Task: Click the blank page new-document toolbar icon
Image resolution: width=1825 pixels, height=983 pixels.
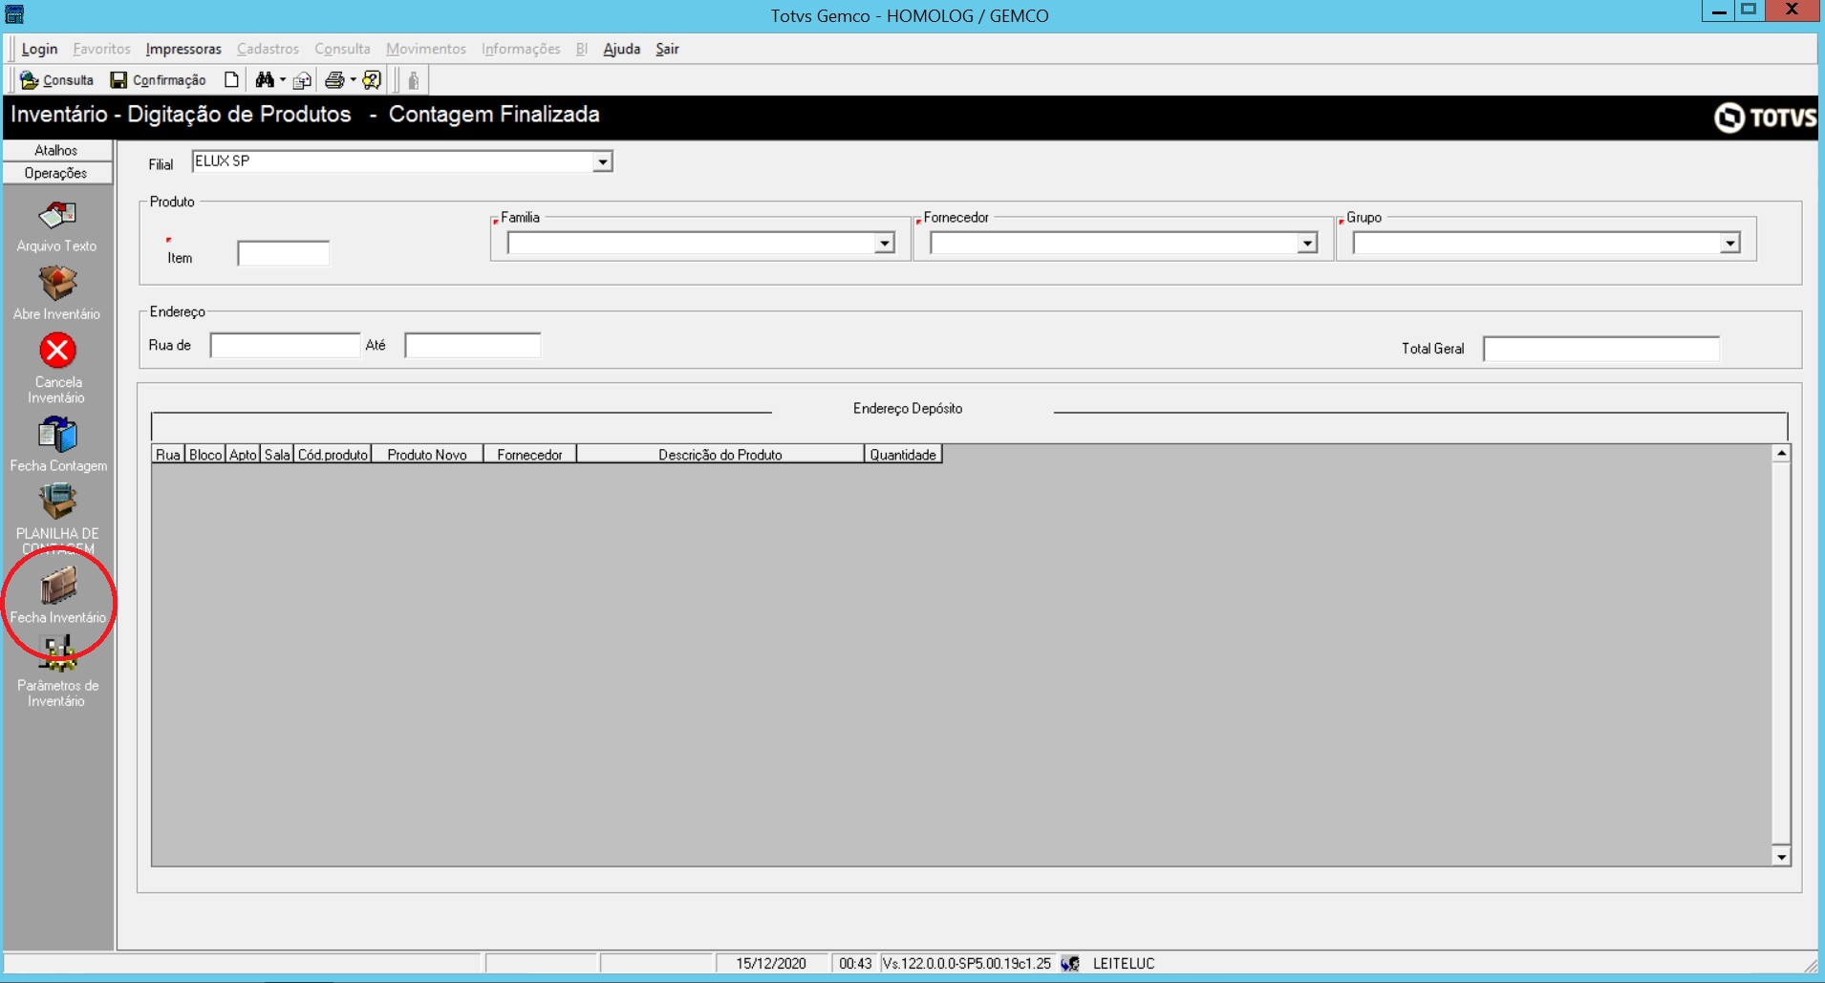Action: click(x=231, y=80)
